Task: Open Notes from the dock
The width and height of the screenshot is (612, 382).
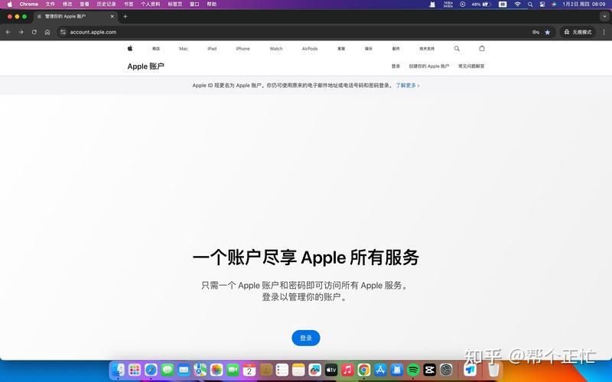Action: (x=298, y=370)
